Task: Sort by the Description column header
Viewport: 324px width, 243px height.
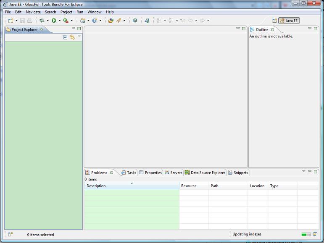Action: tap(132, 186)
